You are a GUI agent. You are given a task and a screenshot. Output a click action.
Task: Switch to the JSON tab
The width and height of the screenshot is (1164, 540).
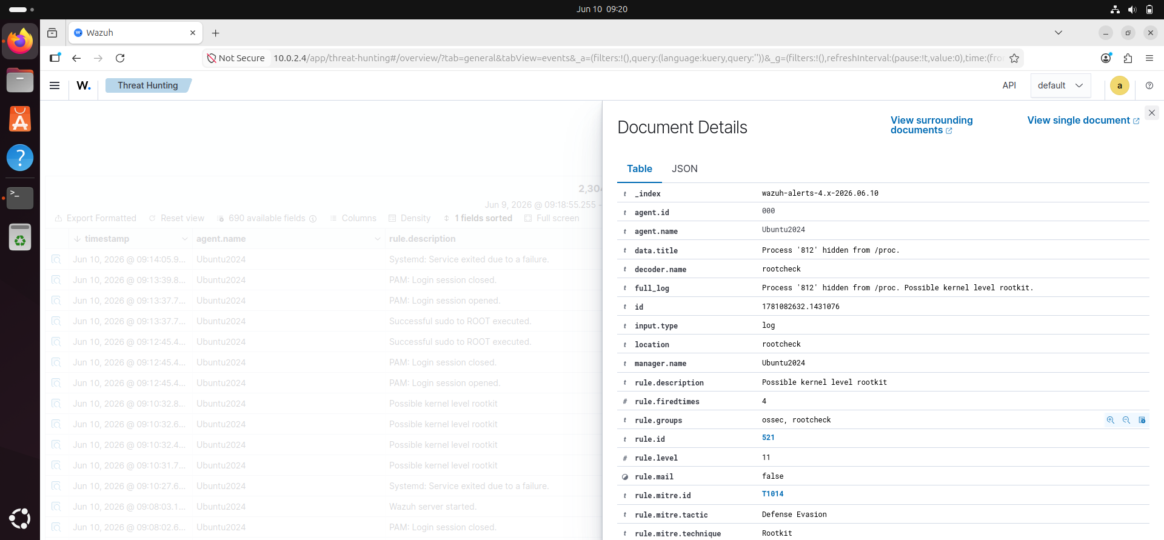(684, 168)
